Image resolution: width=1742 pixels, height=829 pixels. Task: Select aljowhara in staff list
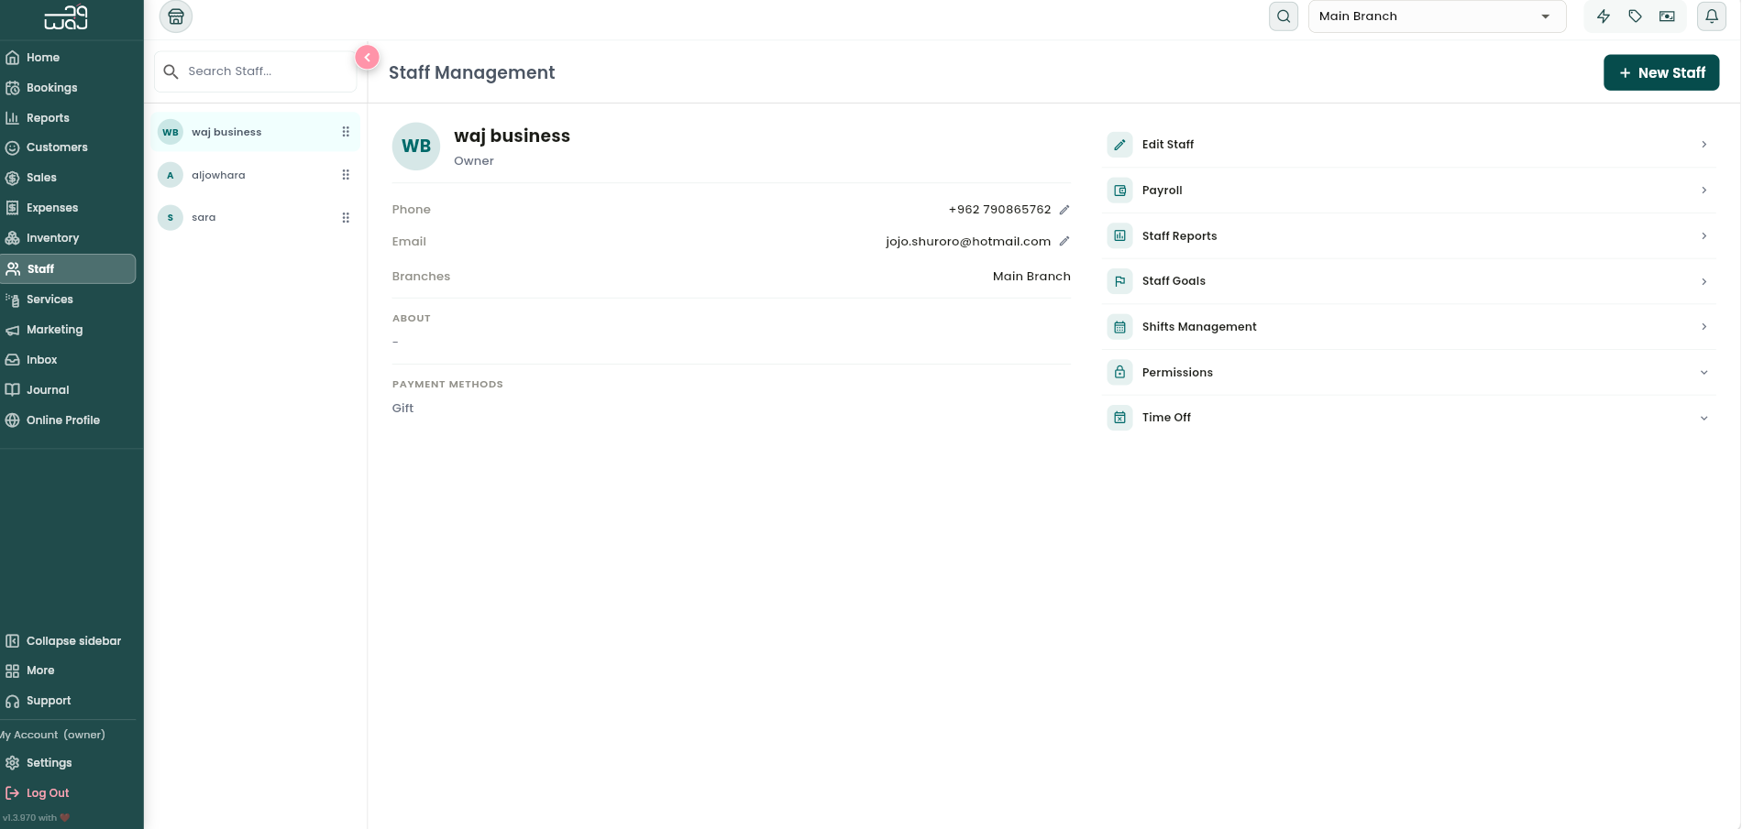(256, 175)
